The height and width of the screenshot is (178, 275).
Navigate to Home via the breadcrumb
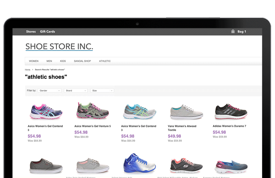(x=27, y=70)
